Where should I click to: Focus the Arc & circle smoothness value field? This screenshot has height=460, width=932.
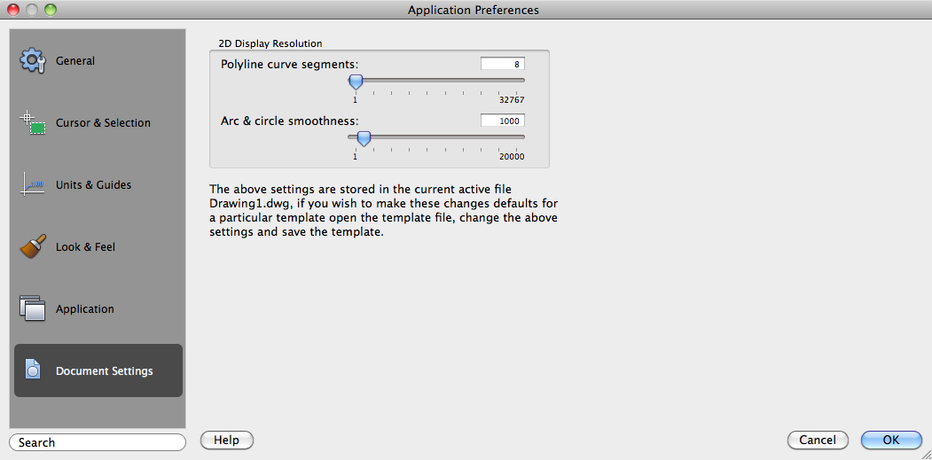(502, 121)
